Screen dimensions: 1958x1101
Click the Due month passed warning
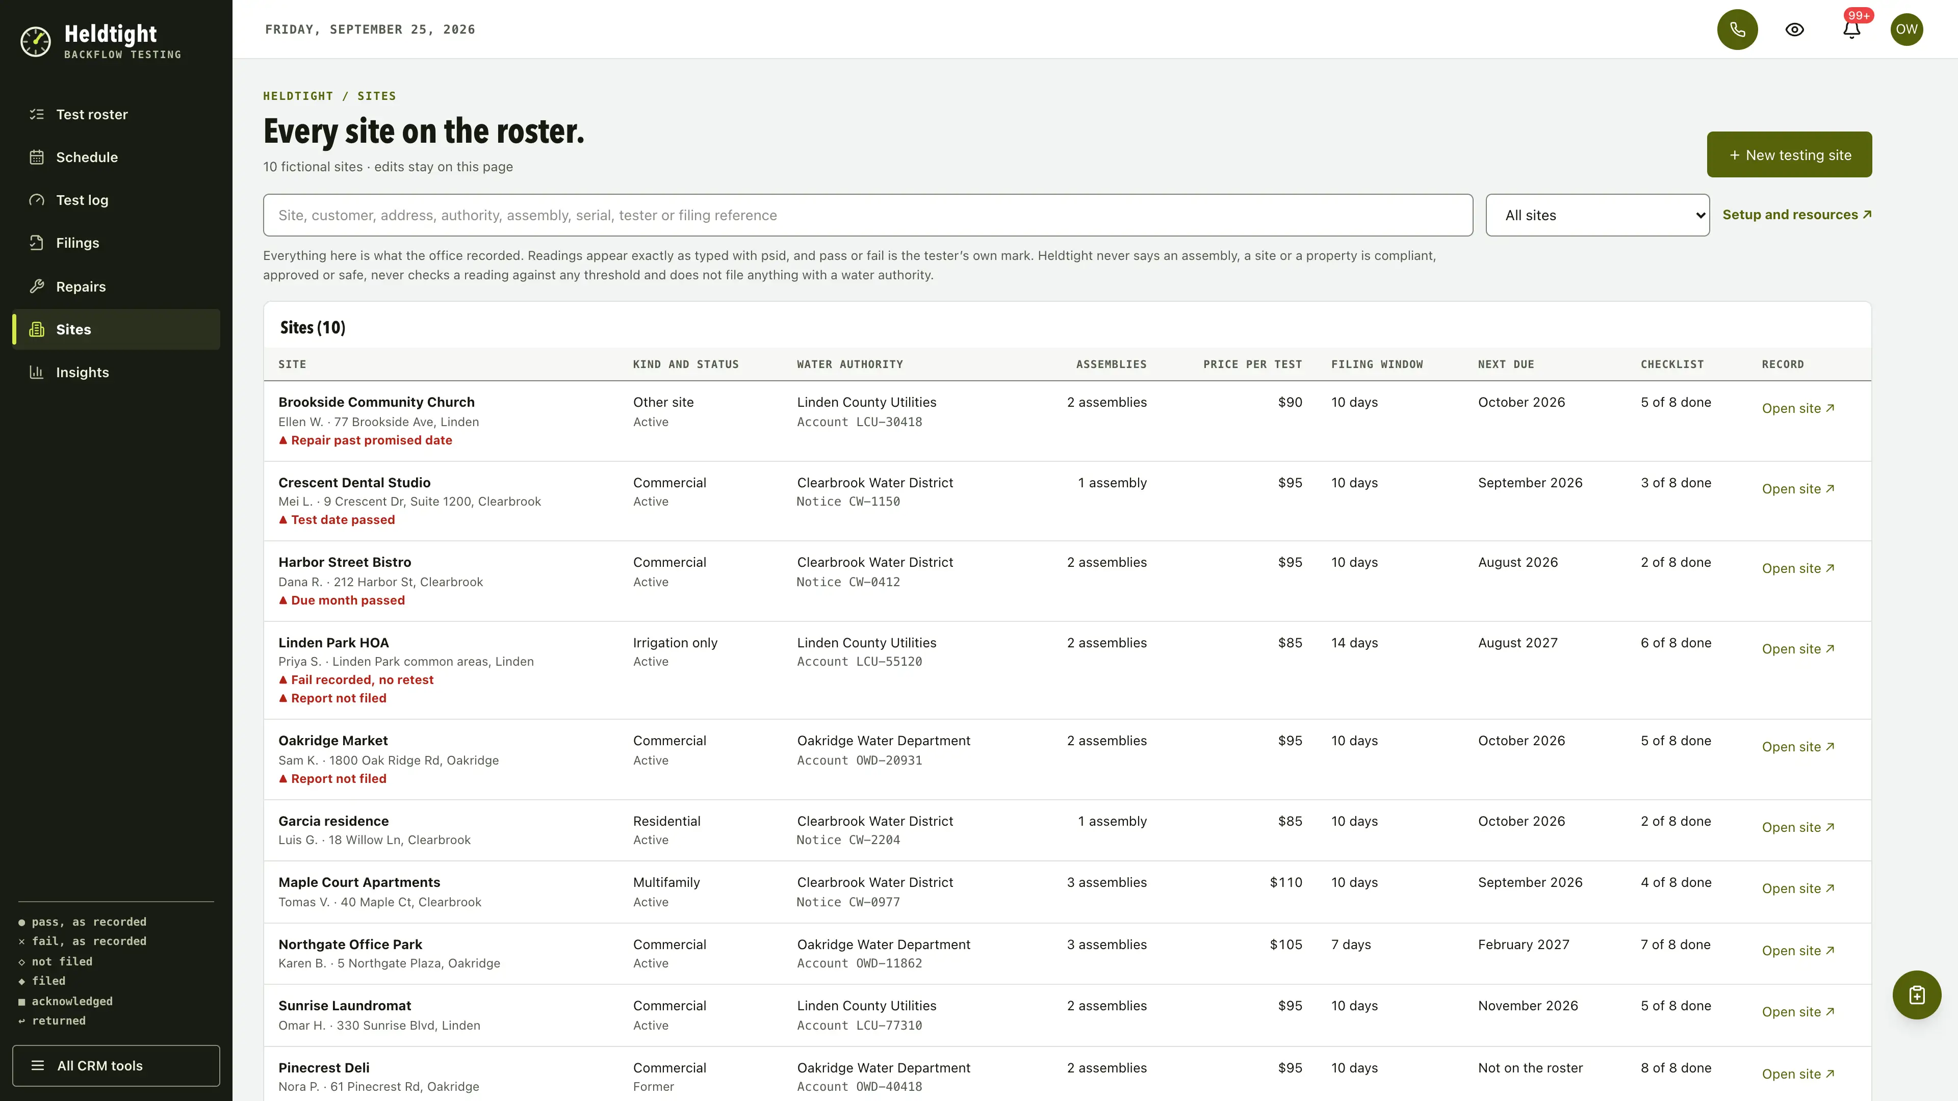click(x=341, y=600)
